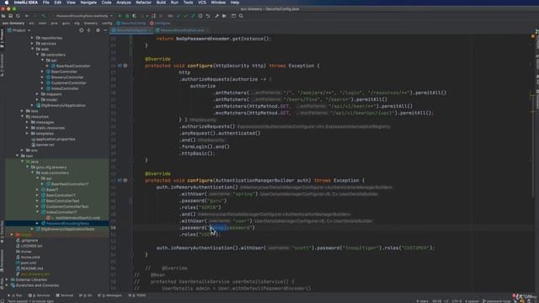539x303 pixels.
Task: Open the Navigate menu
Action: click(x=88, y=3)
